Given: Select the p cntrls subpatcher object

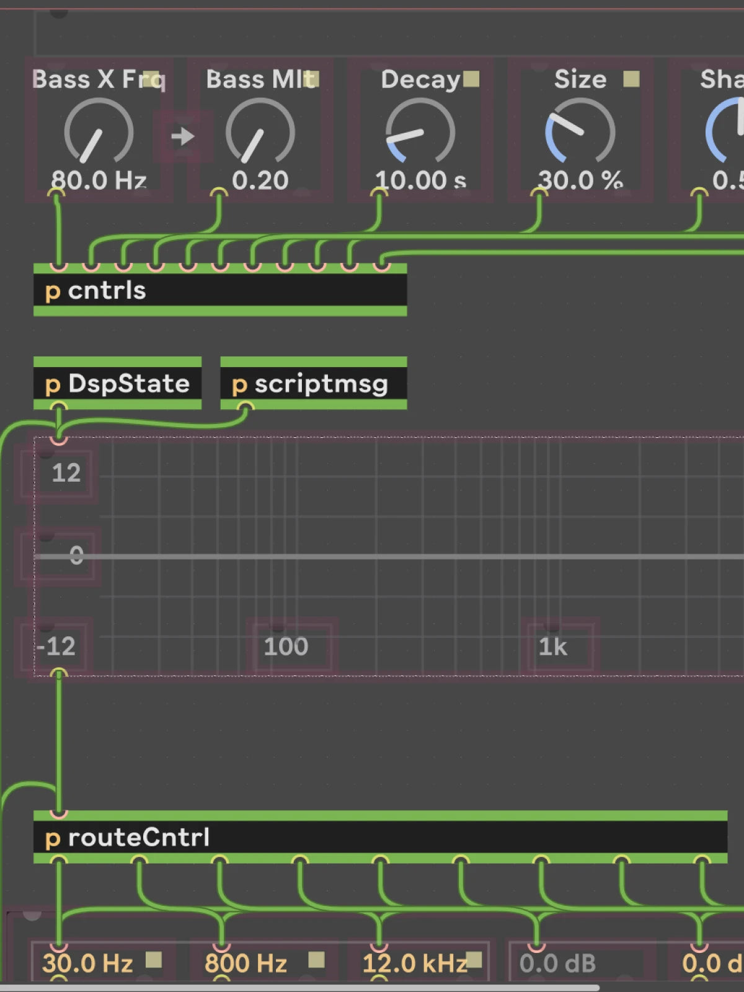Looking at the screenshot, I should (220, 290).
